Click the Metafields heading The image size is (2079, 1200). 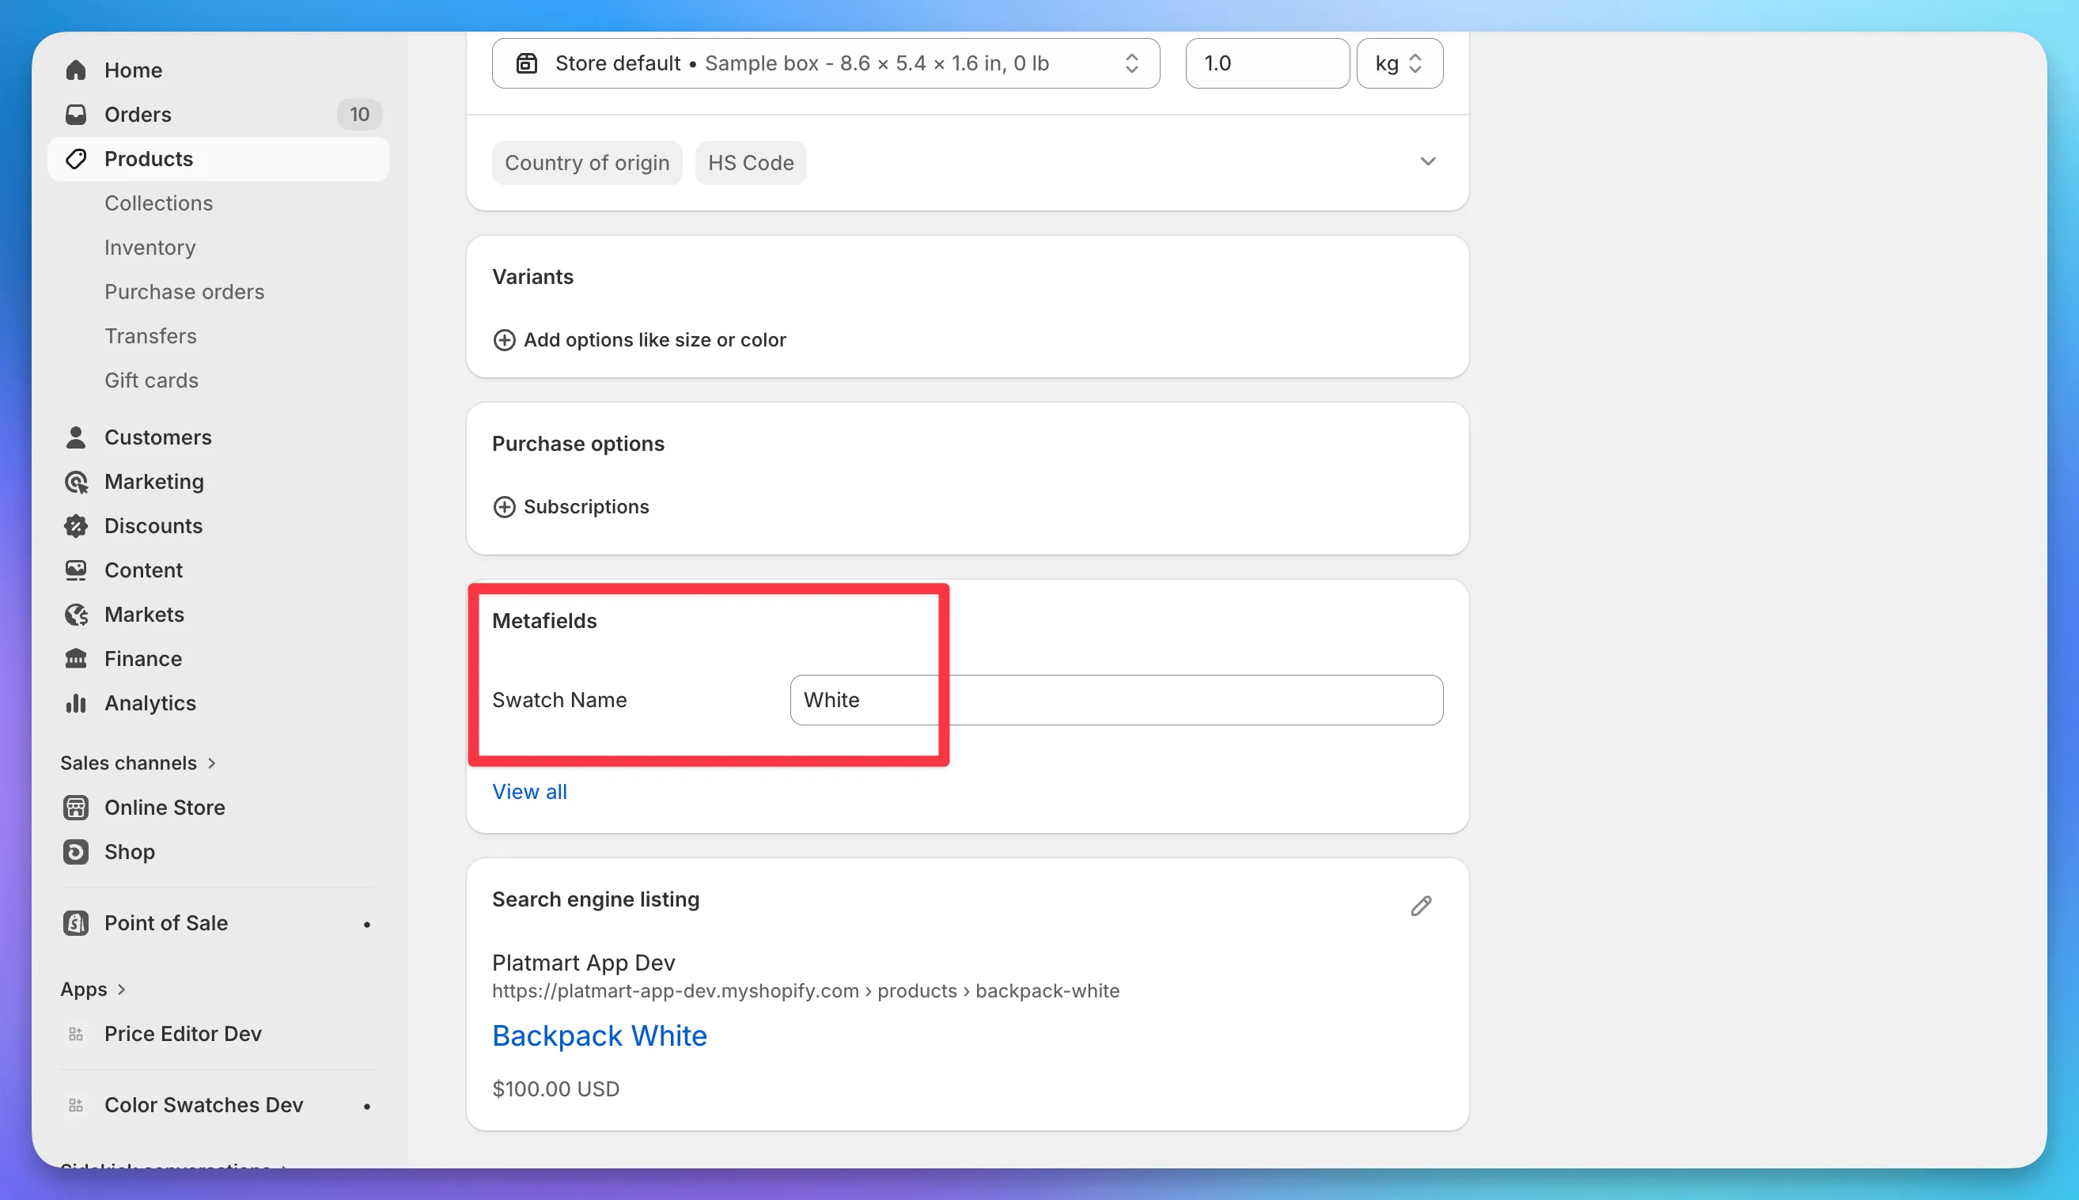[543, 622]
